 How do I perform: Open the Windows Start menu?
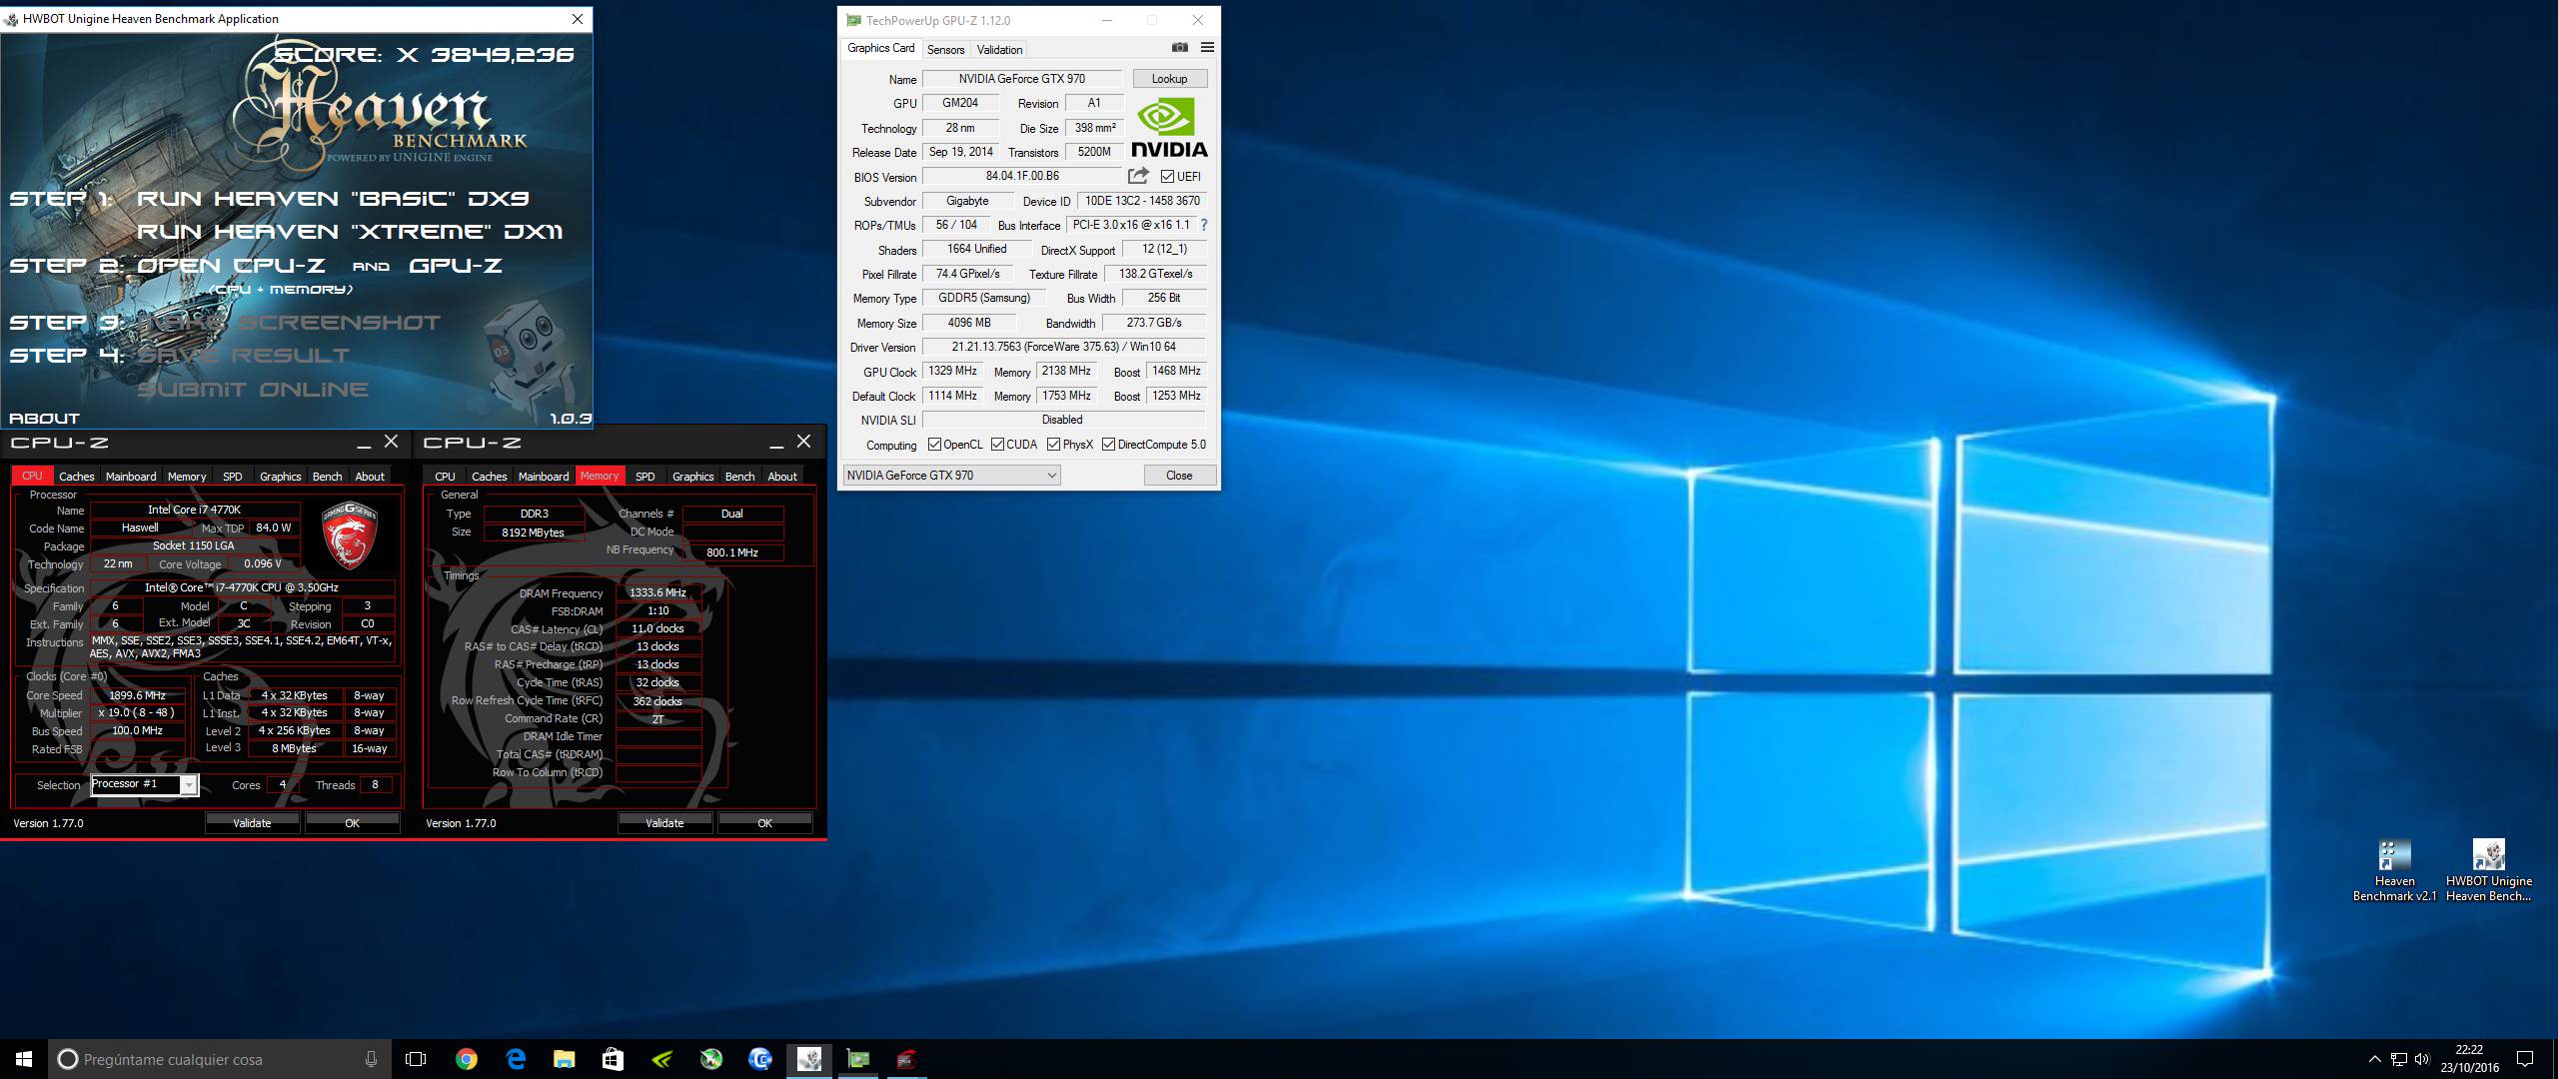tap(24, 1059)
